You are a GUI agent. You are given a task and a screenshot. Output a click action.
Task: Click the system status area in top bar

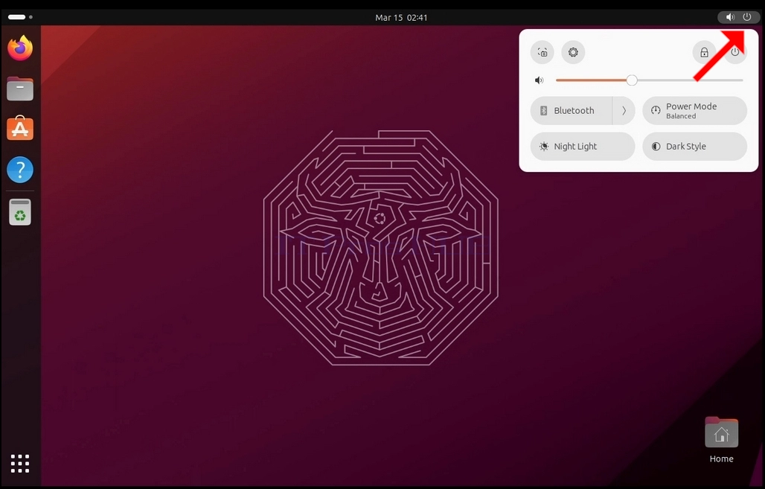(x=738, y=17)
